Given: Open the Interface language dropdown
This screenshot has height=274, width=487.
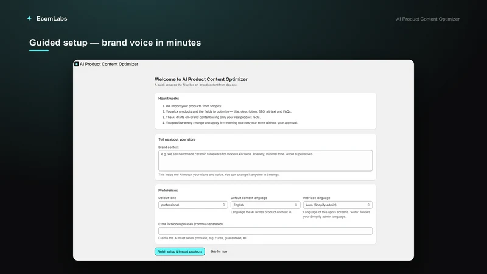Looking at the screenshot, I should pyautogui.click(x=338, y=205).
